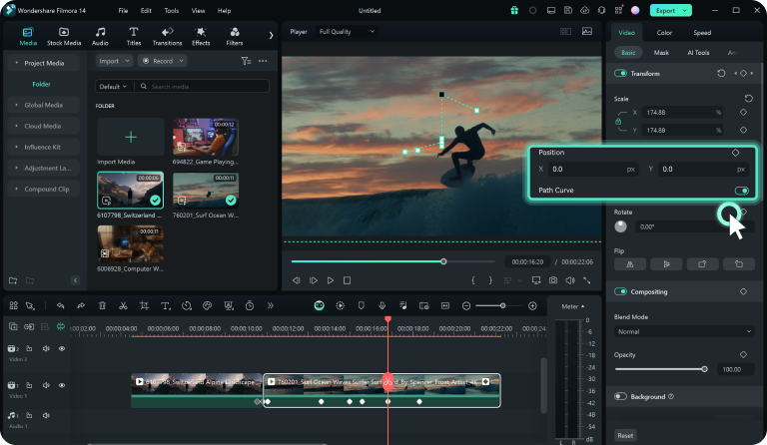Switch to the Color tab
Image resolution: width=767 pixels, height=445 pixels.
(664, 33)
